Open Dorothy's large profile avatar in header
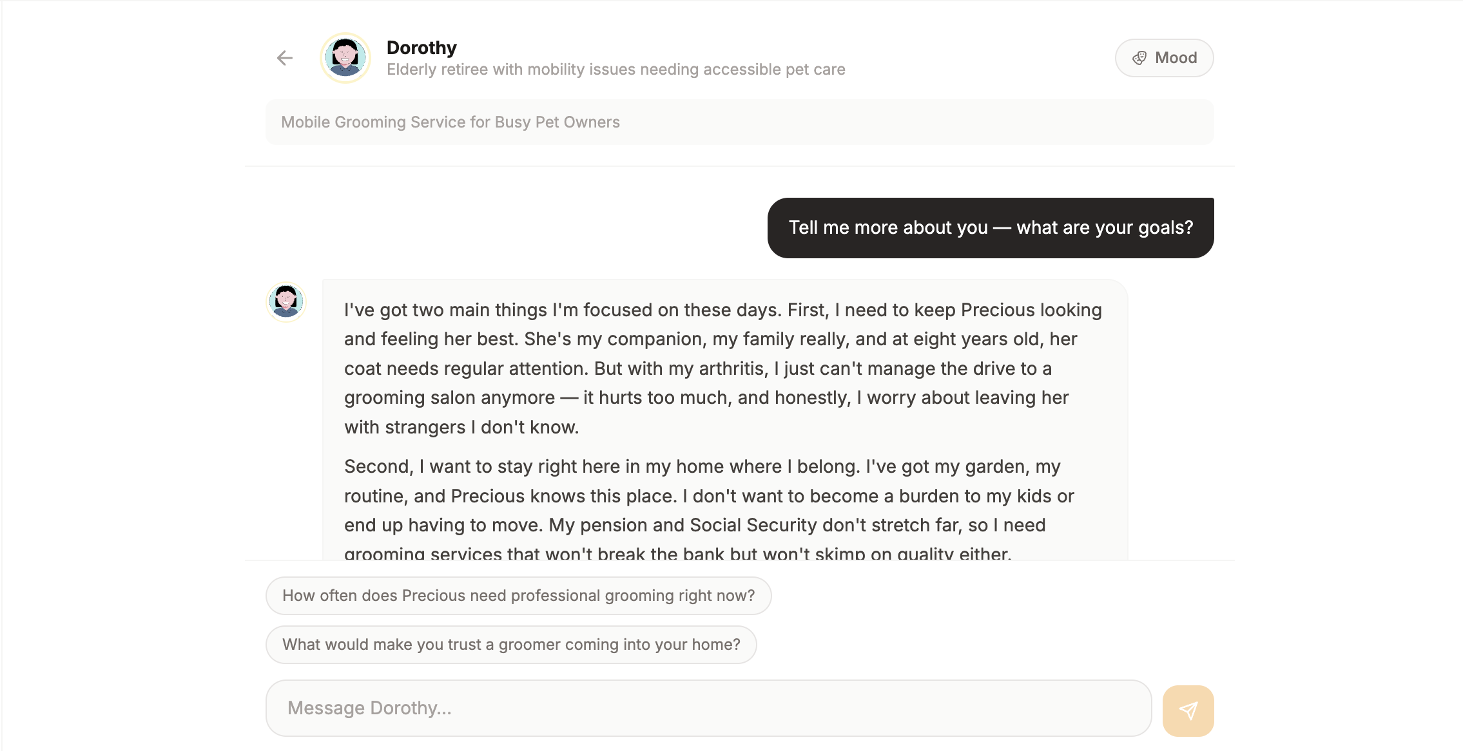Viewport: 1463px width, 751px height. pos(345,58)
